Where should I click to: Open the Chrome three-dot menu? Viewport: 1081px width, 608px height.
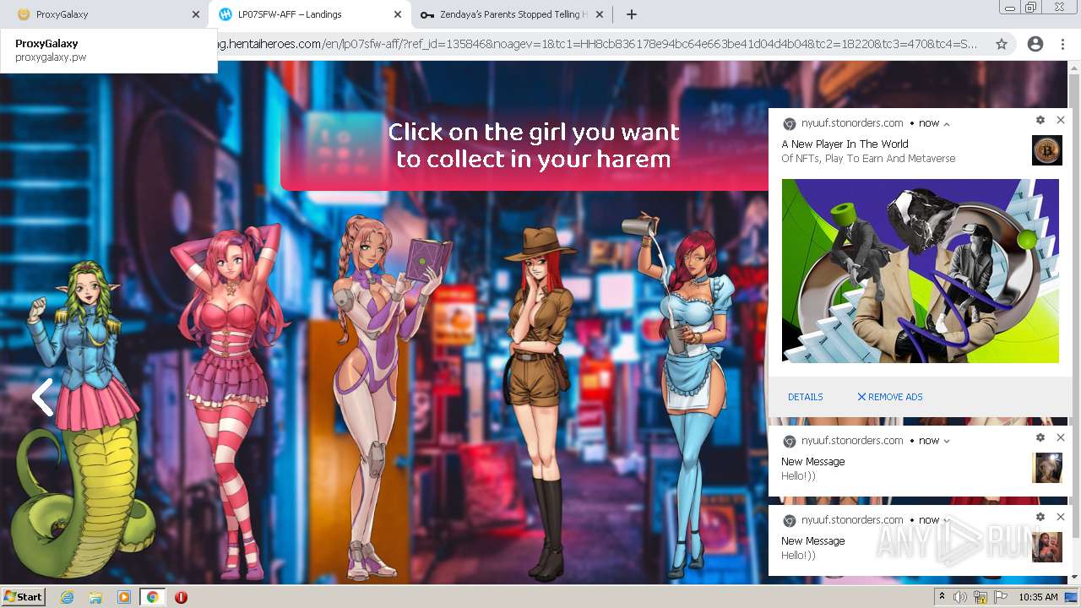tap(1062, 44)
